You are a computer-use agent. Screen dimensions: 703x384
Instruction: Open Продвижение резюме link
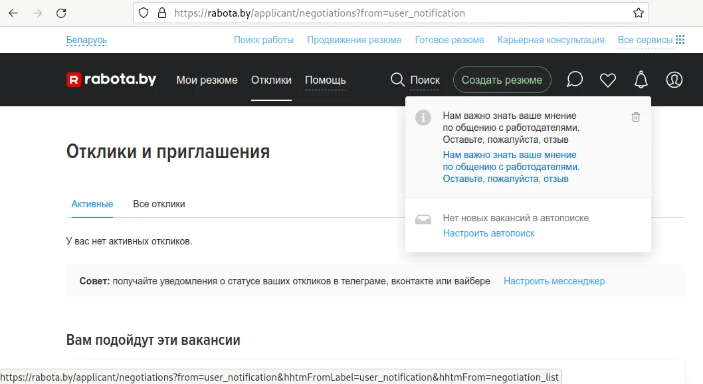pos(354,40)
